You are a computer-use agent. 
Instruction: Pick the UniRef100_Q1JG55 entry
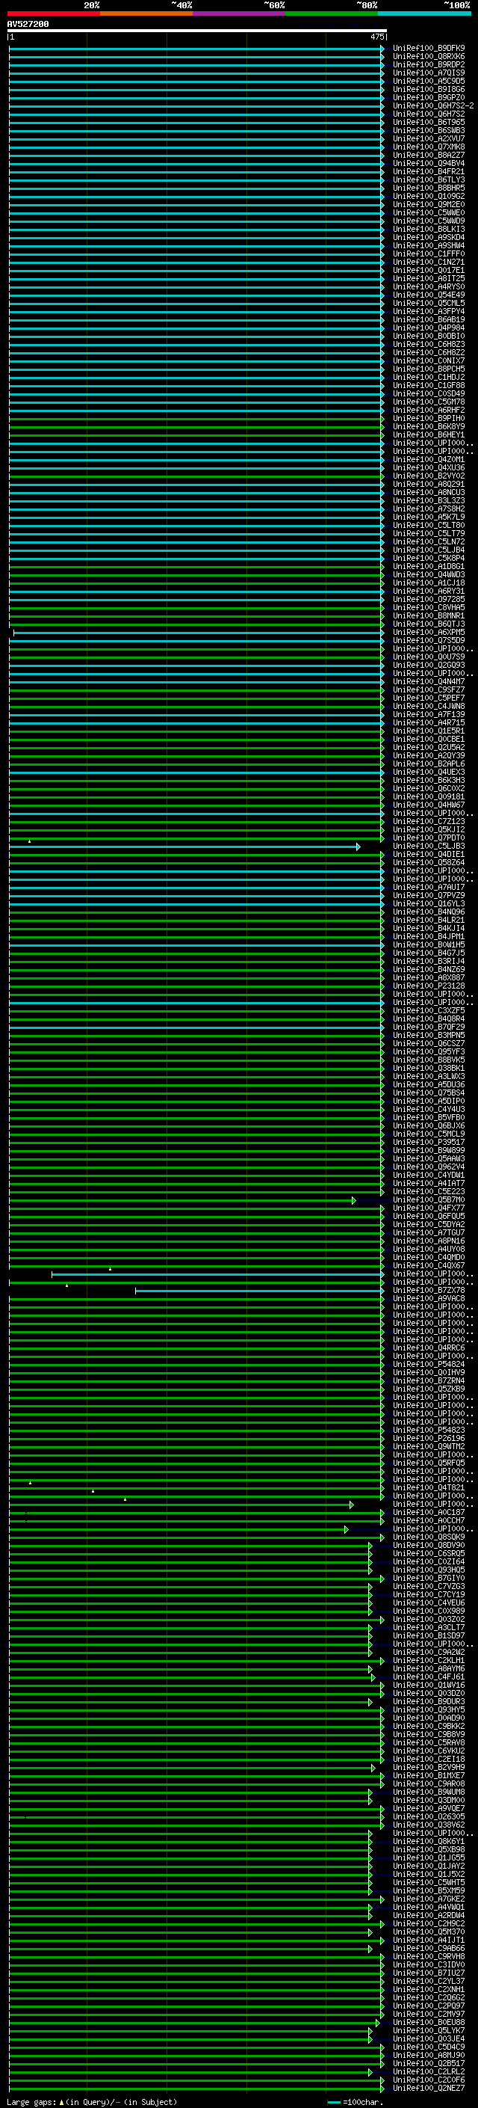429,1857
